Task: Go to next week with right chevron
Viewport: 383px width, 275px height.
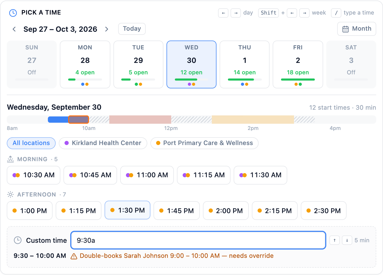Action: pos(106,29)
